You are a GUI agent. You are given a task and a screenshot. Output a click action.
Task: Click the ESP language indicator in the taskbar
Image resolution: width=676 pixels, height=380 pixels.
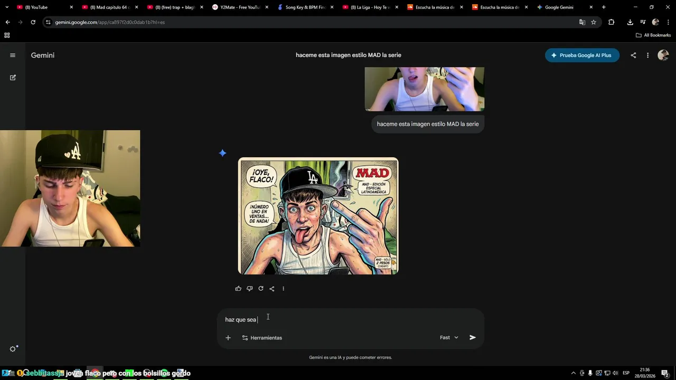point(626,373)
